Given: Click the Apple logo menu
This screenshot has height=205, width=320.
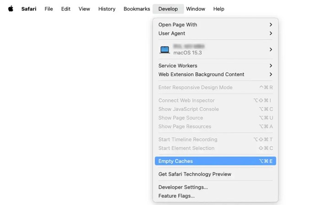Looking at the screenshot, I should [11, 9].
